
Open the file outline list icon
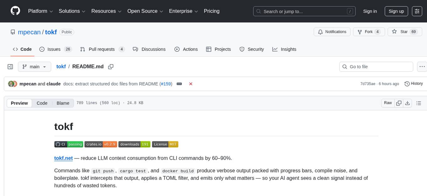coord(419,103)
